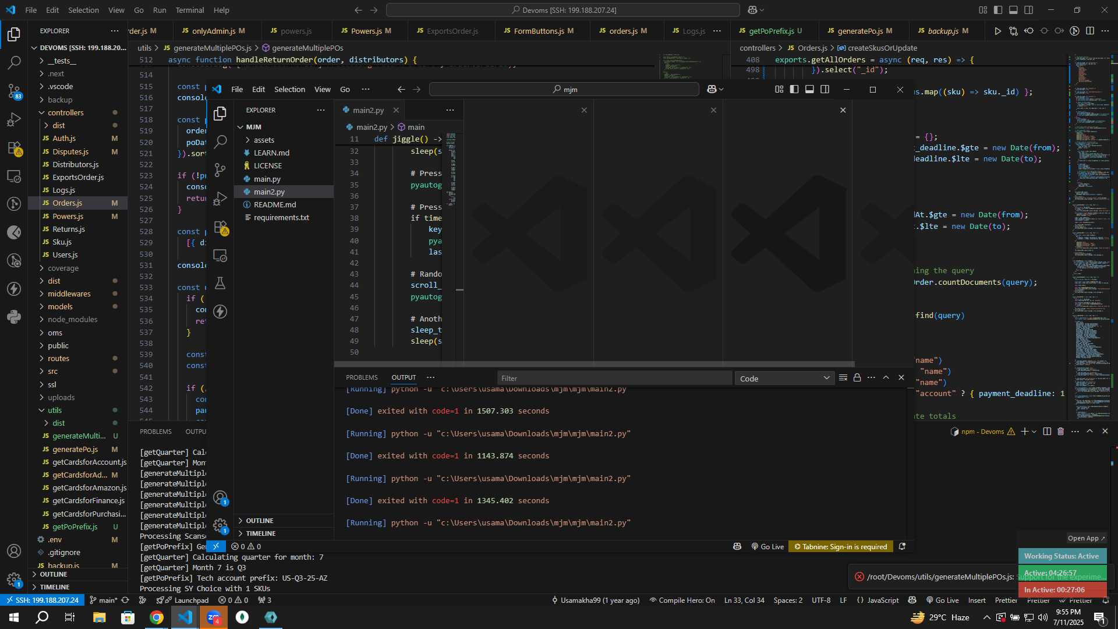Click the mjm output Filter field
The width and height of the screenshot is (1118, 629).
[x=614, y=379]
